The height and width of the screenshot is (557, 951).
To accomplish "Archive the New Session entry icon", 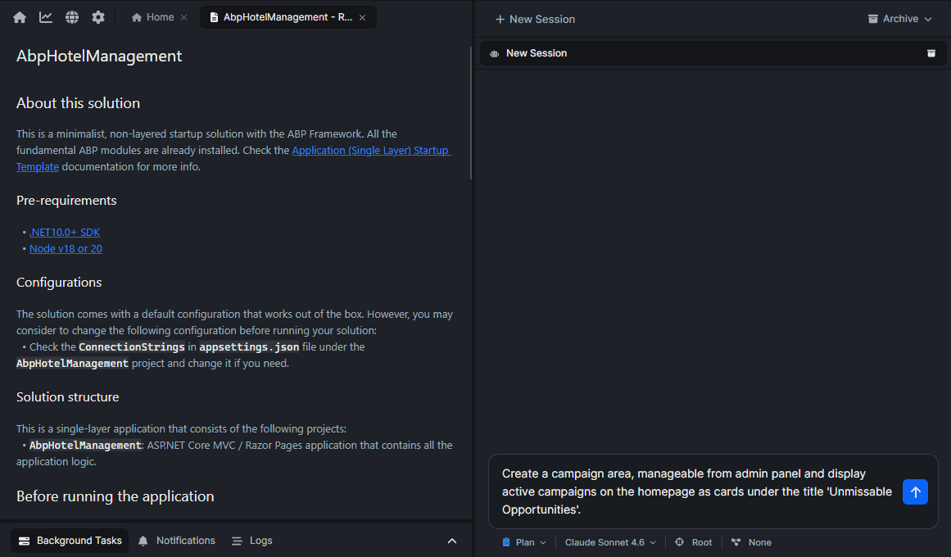I will (931, 53).
